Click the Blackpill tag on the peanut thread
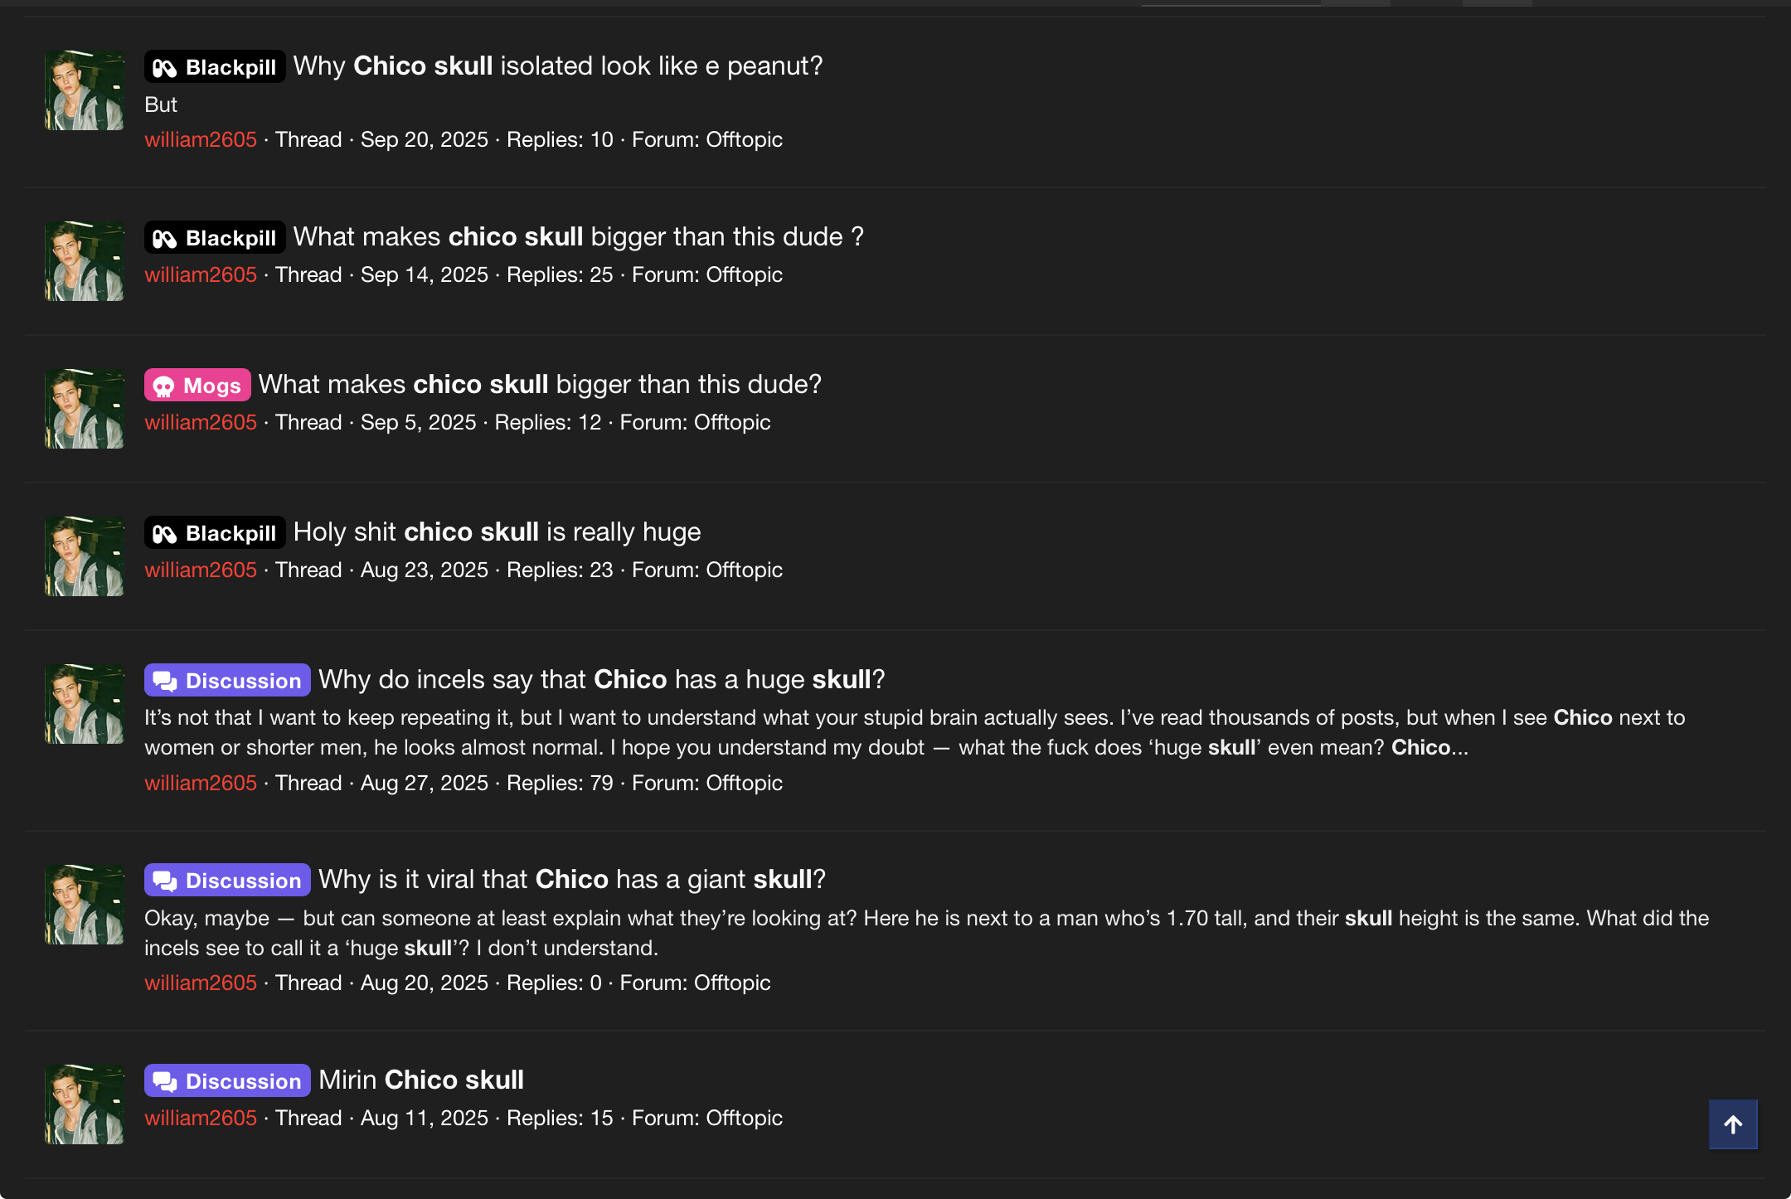The height and width of the screenshot is (1199, 1791). click(215, 67)
